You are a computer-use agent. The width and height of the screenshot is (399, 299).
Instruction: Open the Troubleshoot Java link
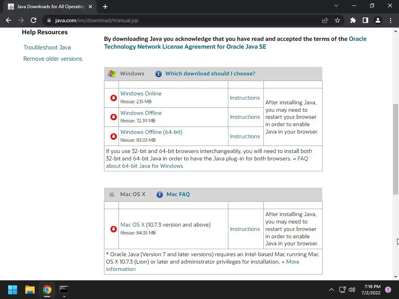click(x=47, y=47)
